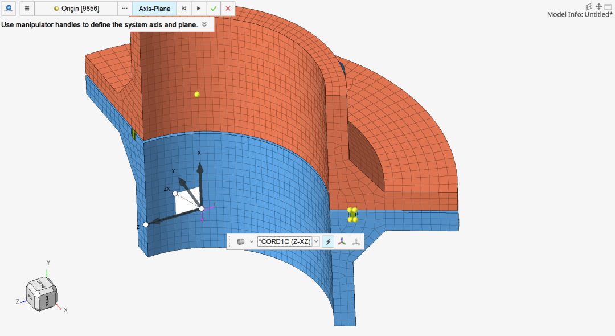Viewport: 615px width, 336px height.
Task: Click the four-way move arrows icon
Action: pos(598,6)
